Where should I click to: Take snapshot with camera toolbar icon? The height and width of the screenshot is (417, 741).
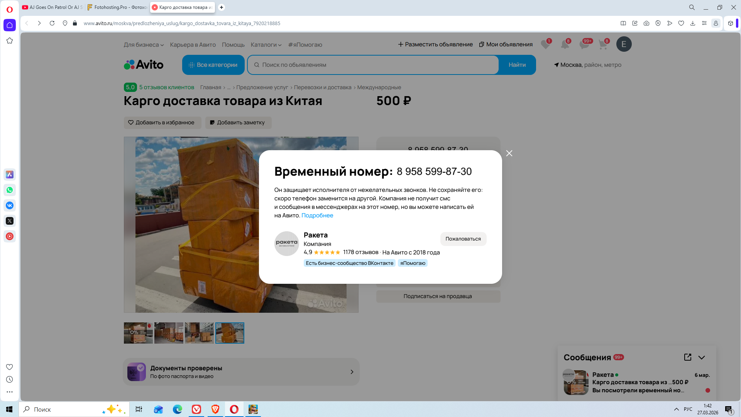[646, 23]
